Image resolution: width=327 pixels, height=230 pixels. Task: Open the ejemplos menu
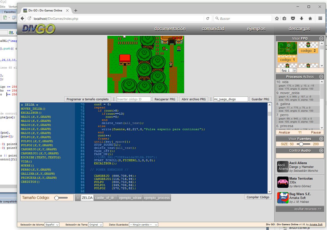256,29
